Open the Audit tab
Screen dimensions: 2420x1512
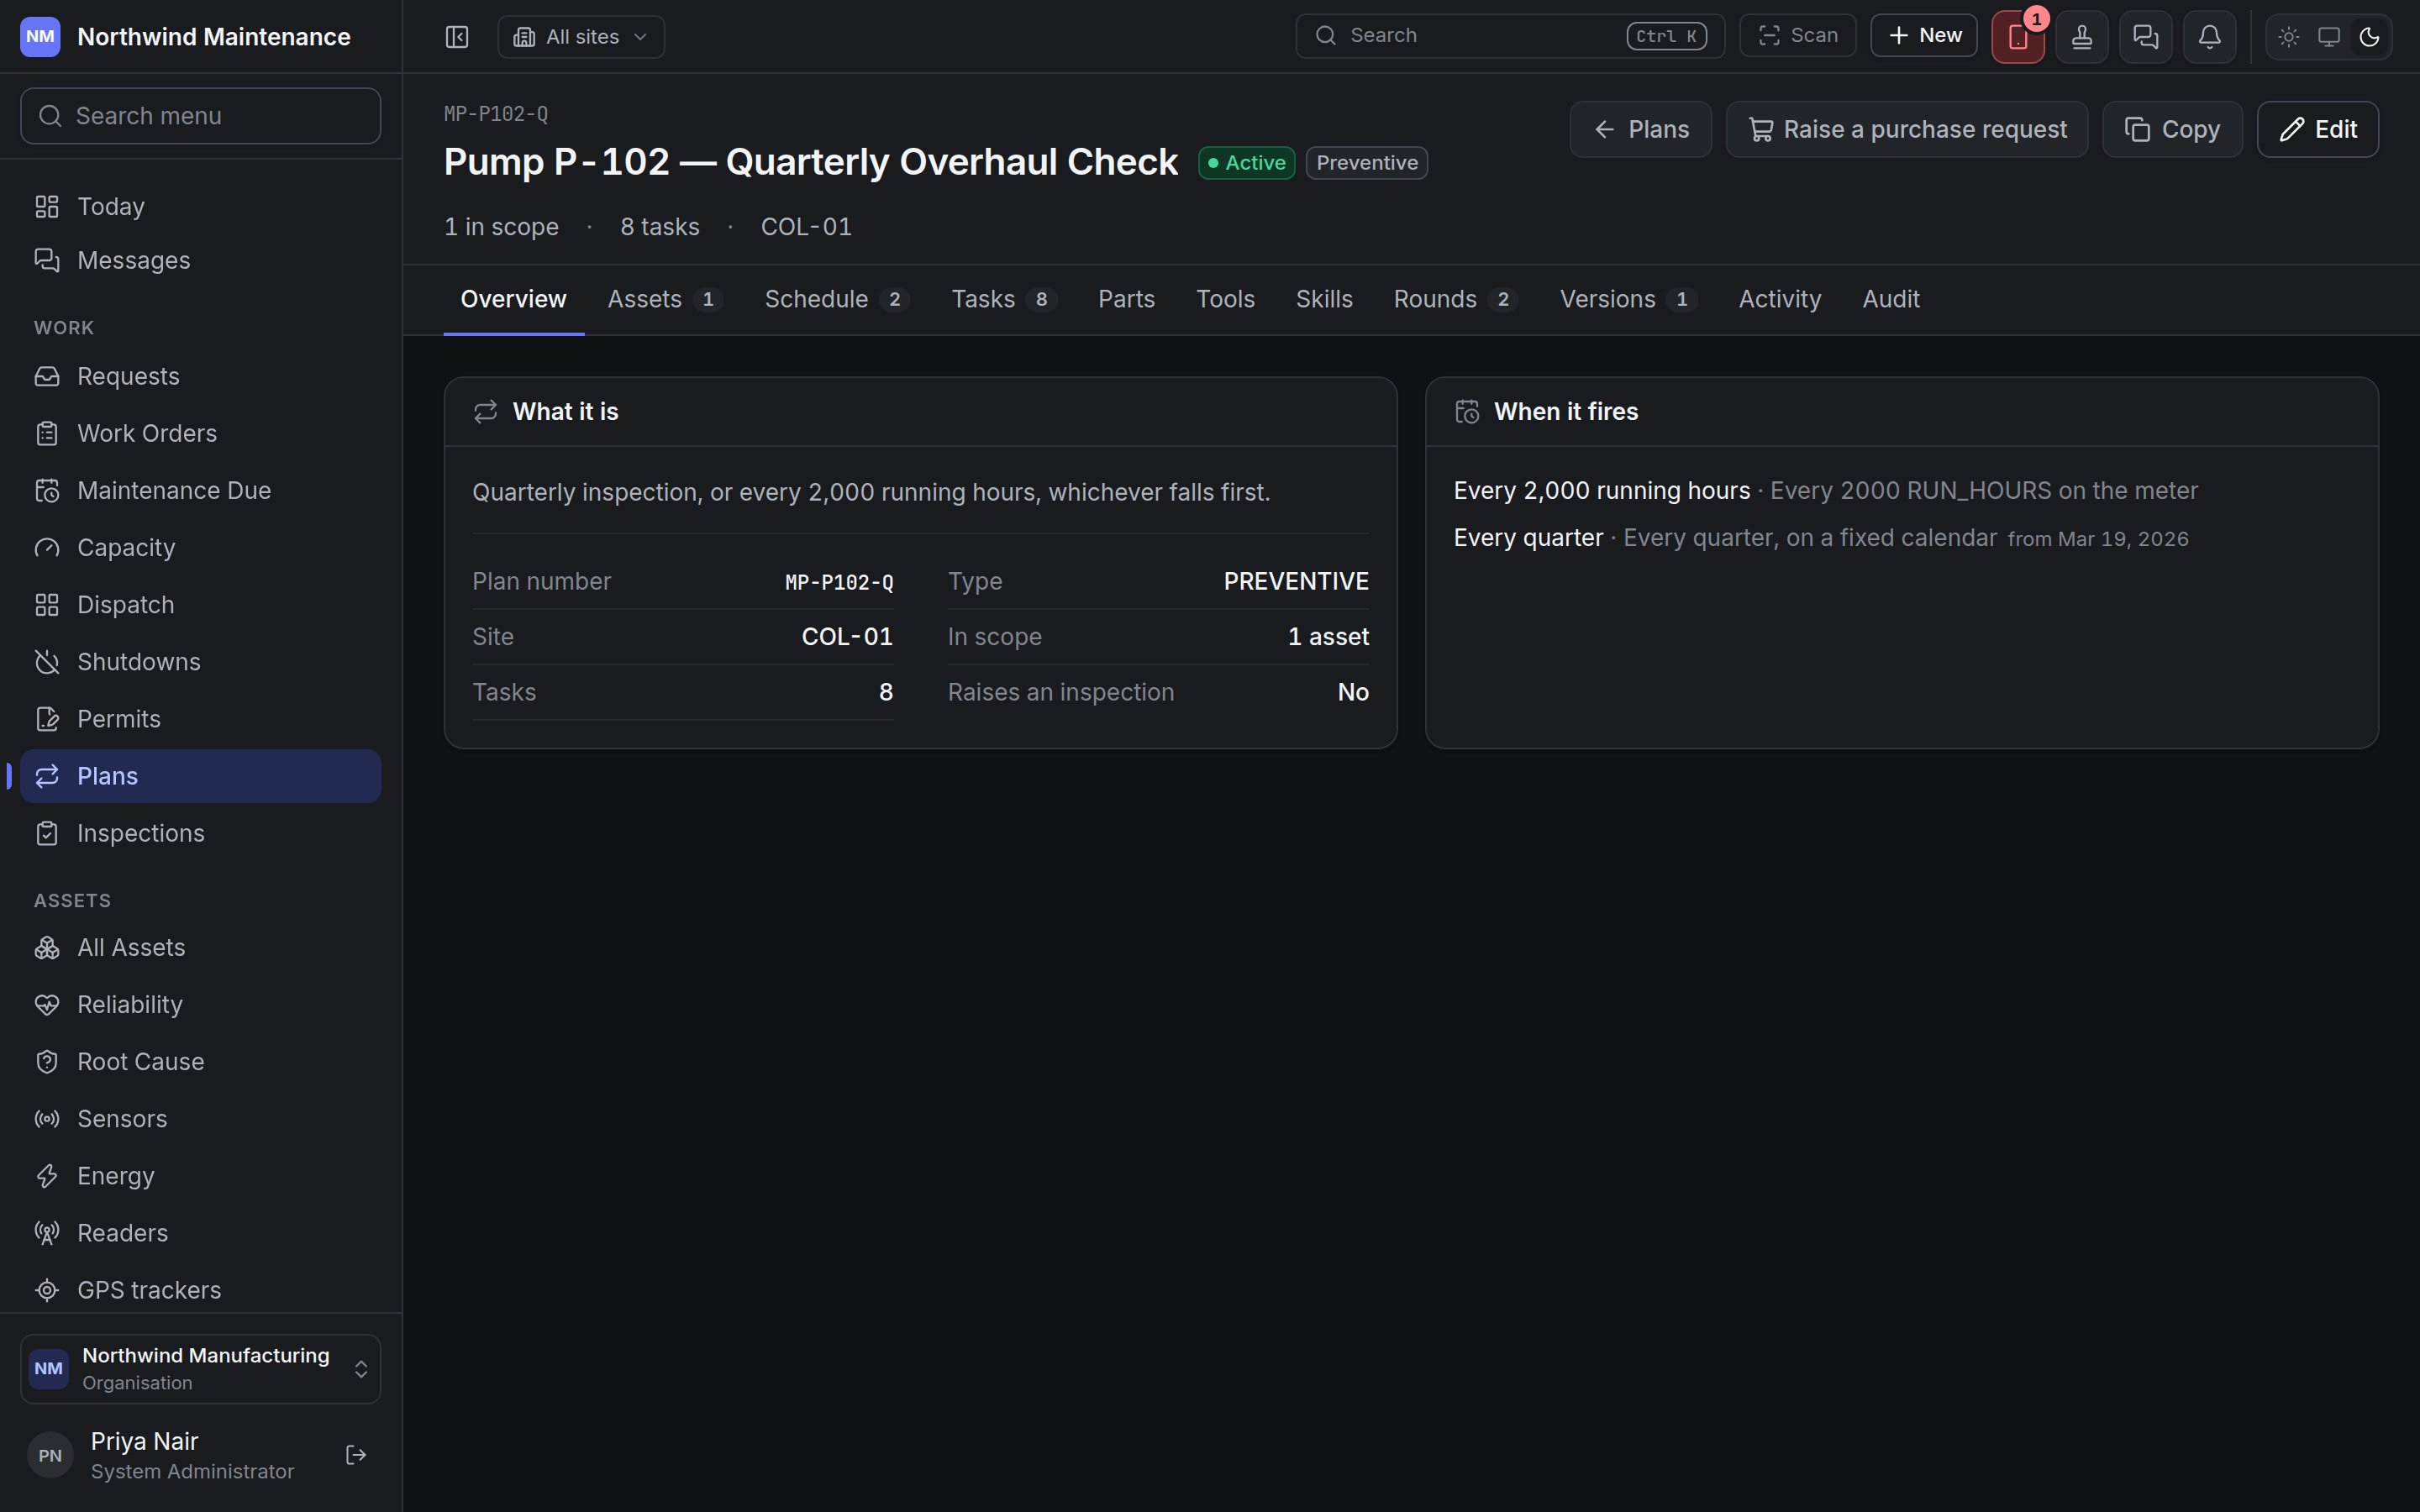pyautogui.click(x=1890, y=299)
